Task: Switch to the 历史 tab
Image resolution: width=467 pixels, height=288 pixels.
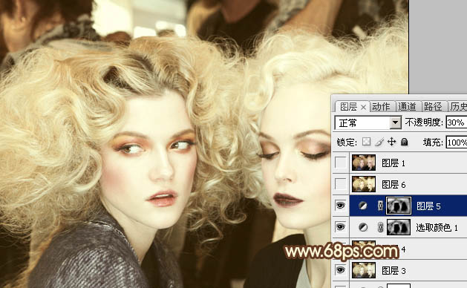Action: click(x=458, y=107)
